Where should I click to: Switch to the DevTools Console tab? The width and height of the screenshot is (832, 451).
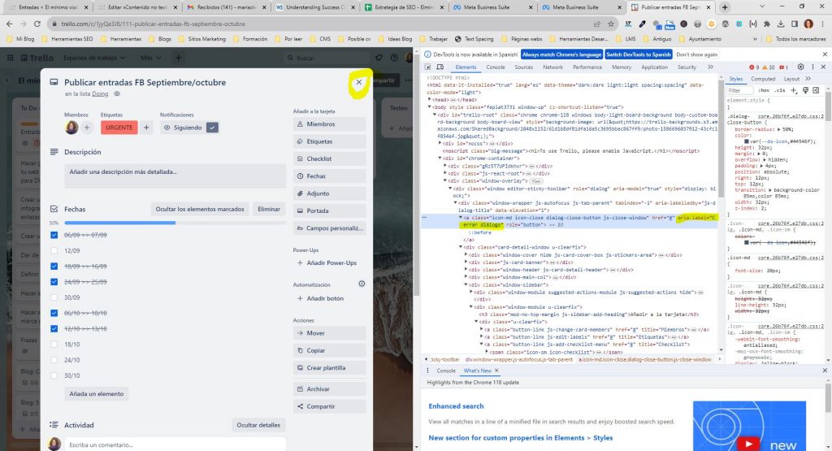click(x=496, y=67)
